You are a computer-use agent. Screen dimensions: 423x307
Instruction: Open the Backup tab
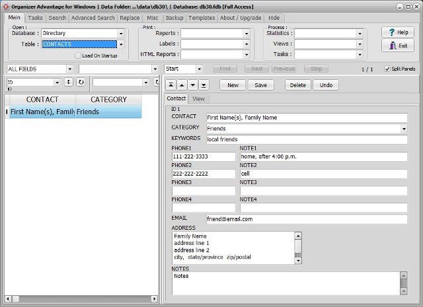pos(174,18)
